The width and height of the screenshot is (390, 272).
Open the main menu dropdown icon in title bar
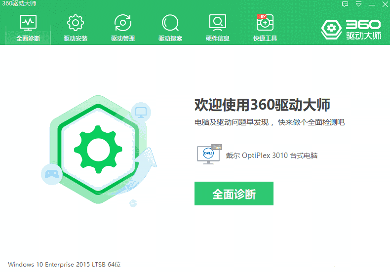click(358, 4)
